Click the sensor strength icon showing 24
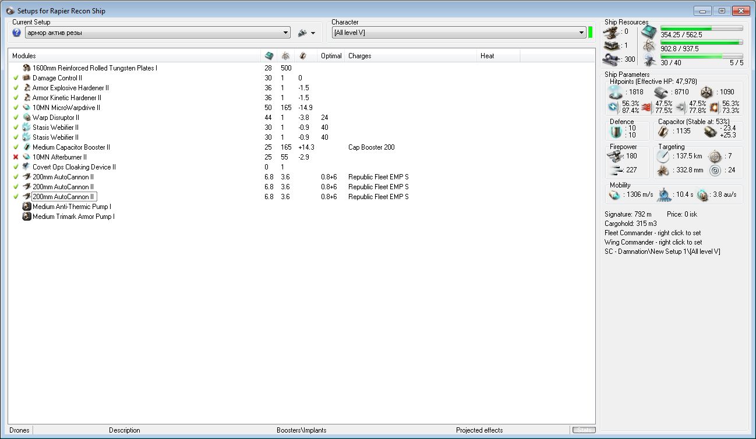This screenshot has height=439, width=756. (714, 171)
